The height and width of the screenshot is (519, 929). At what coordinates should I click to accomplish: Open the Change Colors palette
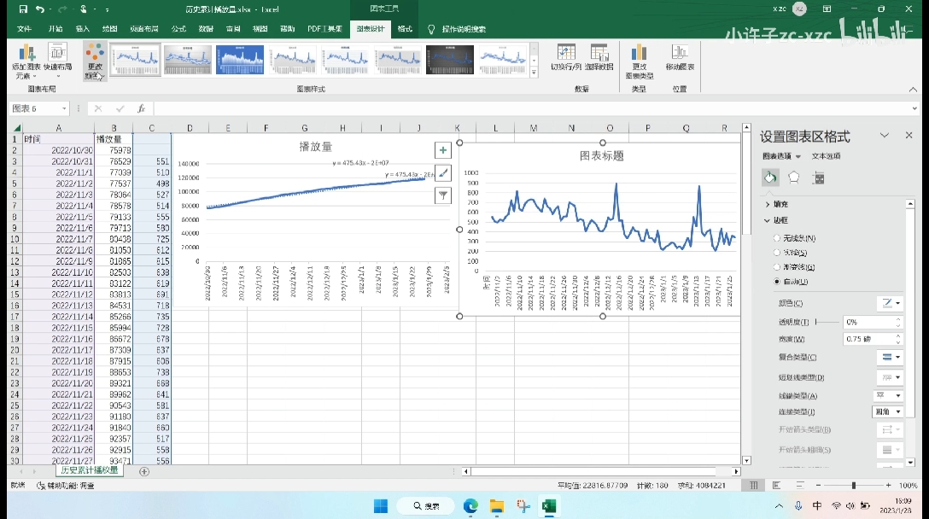click(x=94, y=61)
